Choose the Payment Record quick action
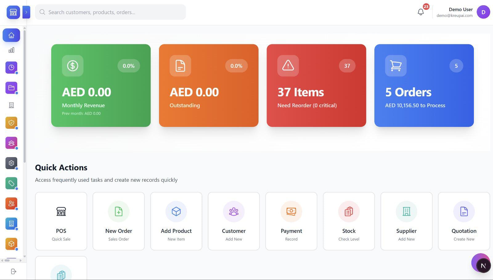493x280 pixels. click(x=291, y=221)
